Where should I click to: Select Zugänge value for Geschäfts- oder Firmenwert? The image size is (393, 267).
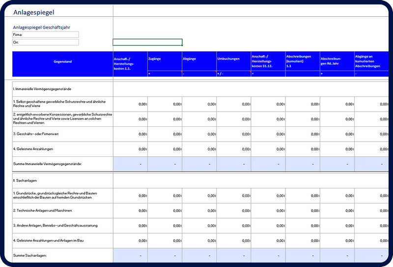(x=165, y=134)
